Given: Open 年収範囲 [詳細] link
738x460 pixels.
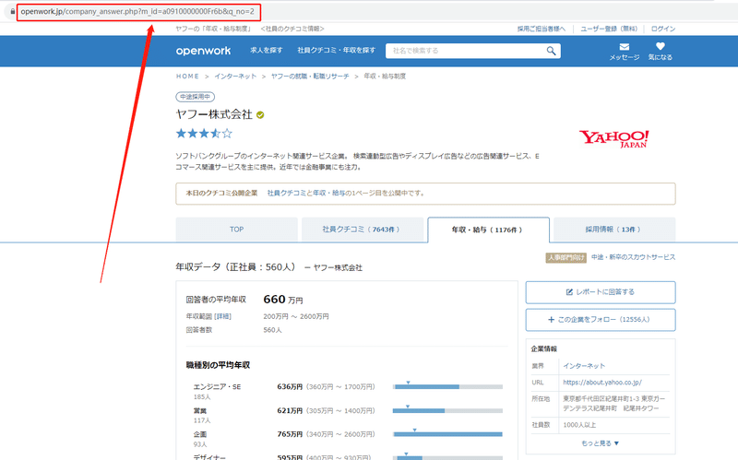Looking at the screenshot, I should [x=223, y=316].
